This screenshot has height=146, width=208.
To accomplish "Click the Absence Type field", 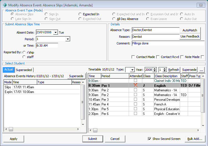I will point(156,30).
